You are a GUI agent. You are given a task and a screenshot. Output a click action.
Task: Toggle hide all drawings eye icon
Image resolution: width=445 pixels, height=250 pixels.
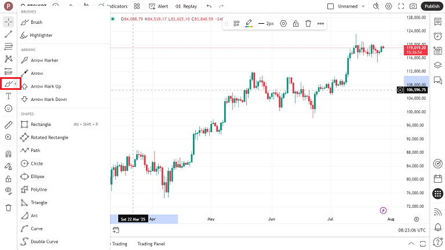point(8,190)
